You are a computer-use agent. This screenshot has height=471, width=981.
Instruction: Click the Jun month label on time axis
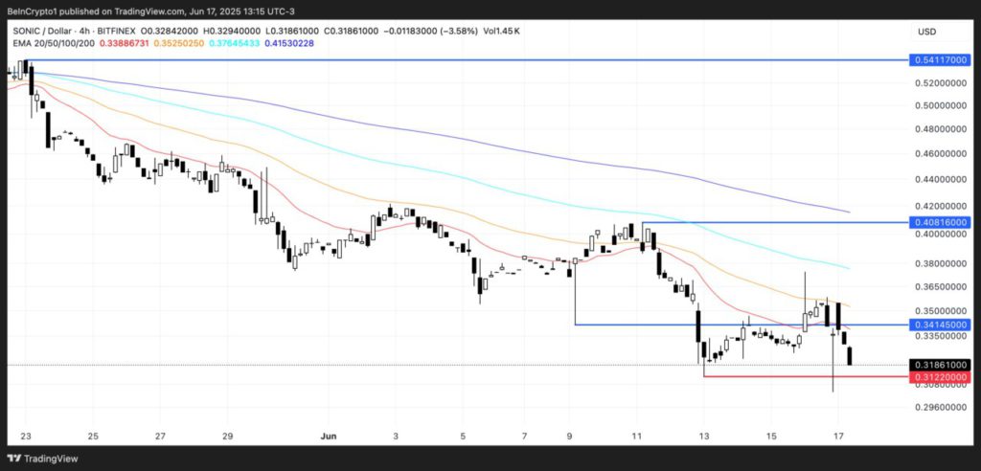click(329, 436)
